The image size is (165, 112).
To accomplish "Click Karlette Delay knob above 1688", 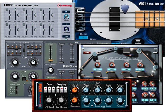I will tap(112, 65).
